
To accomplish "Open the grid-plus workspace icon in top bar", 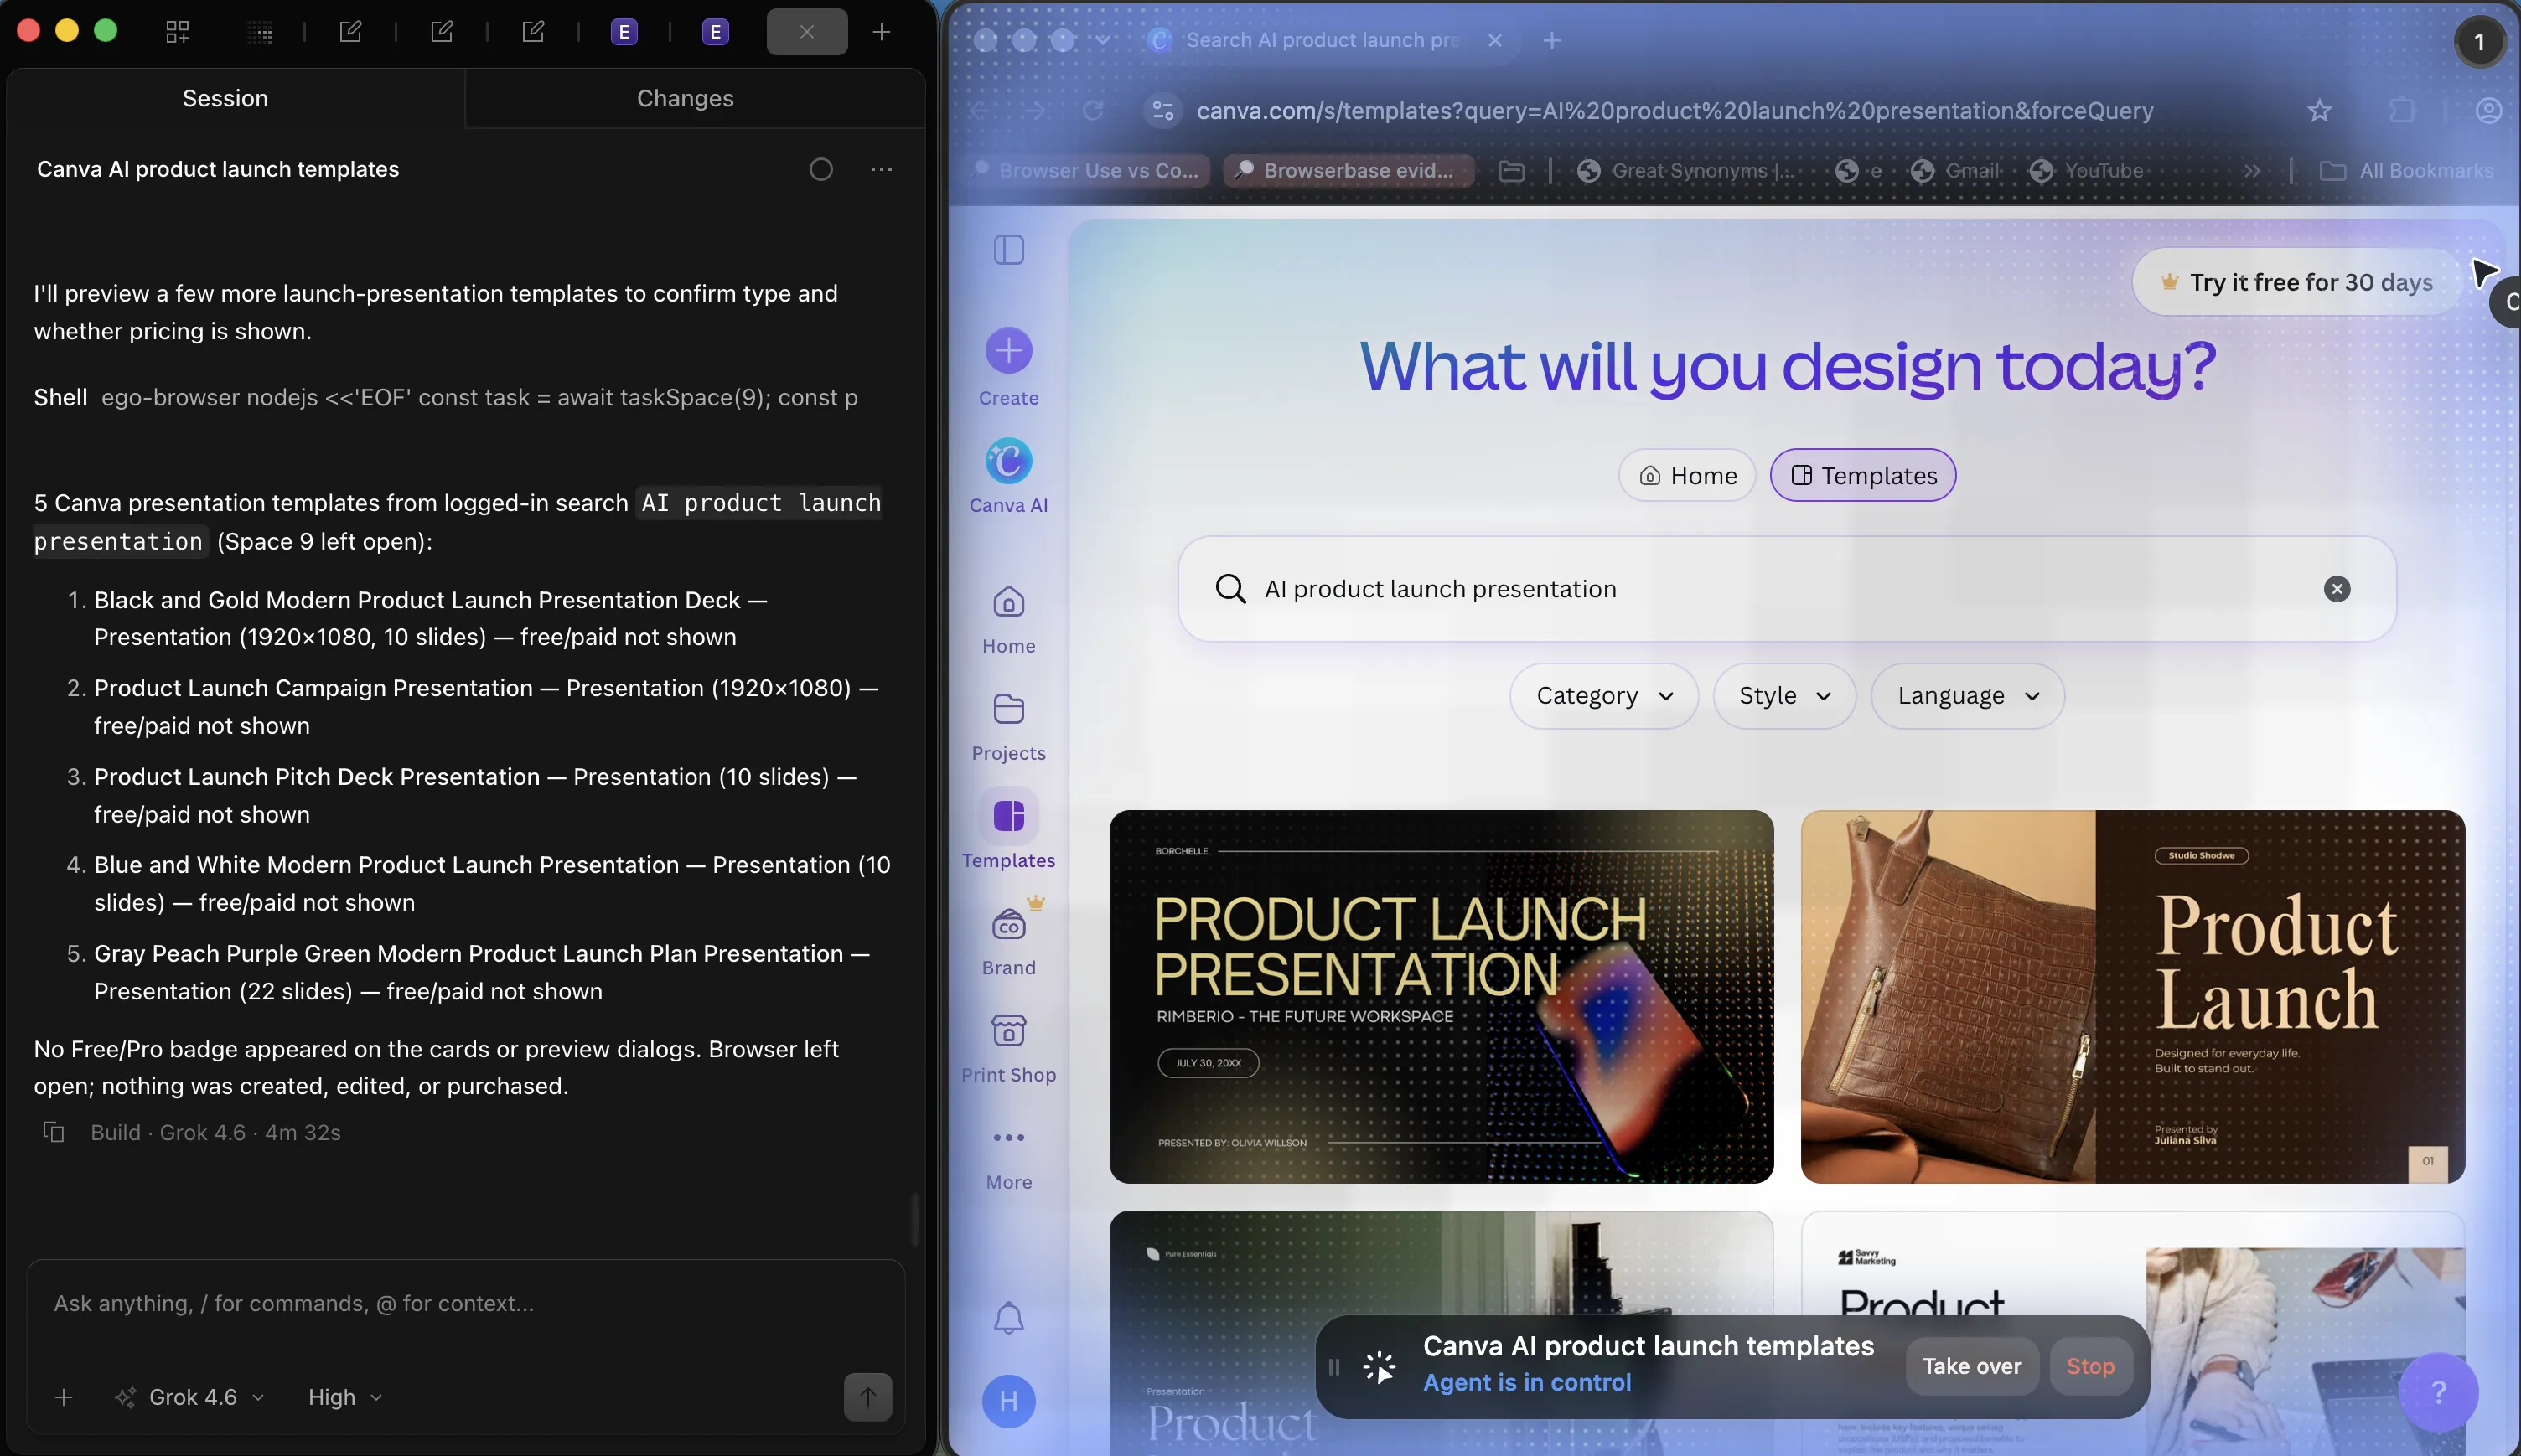I will 177,32.
